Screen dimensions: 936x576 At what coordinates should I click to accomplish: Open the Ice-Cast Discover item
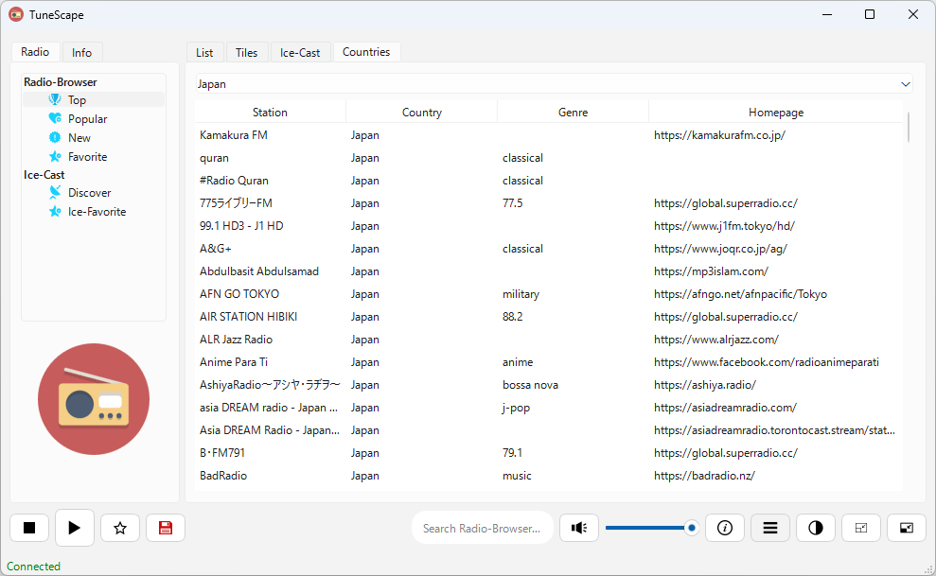(89, 193)
